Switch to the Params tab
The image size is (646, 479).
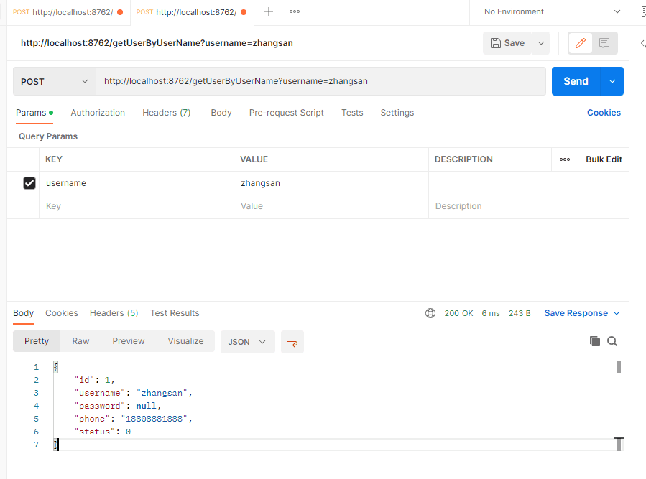[34, 113]
